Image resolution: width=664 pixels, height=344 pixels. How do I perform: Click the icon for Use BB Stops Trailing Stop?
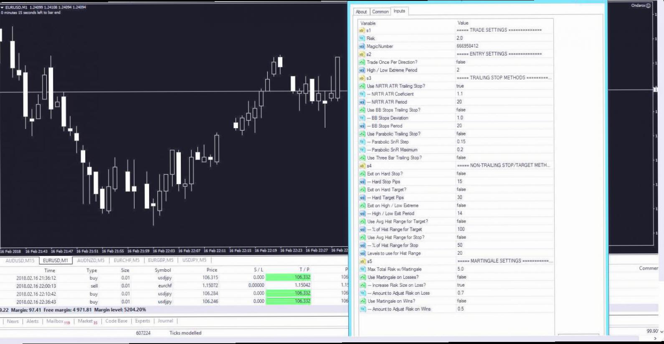tap(362, 110)
